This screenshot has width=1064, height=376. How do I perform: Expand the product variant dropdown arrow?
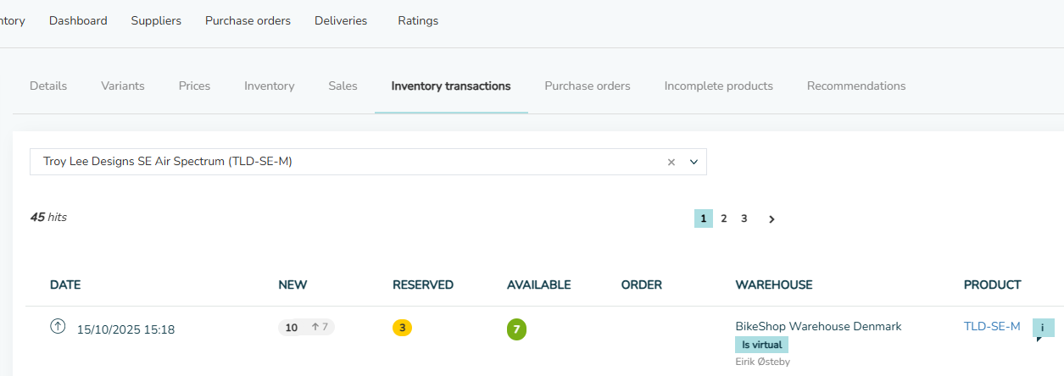click(x=694, y=162)
